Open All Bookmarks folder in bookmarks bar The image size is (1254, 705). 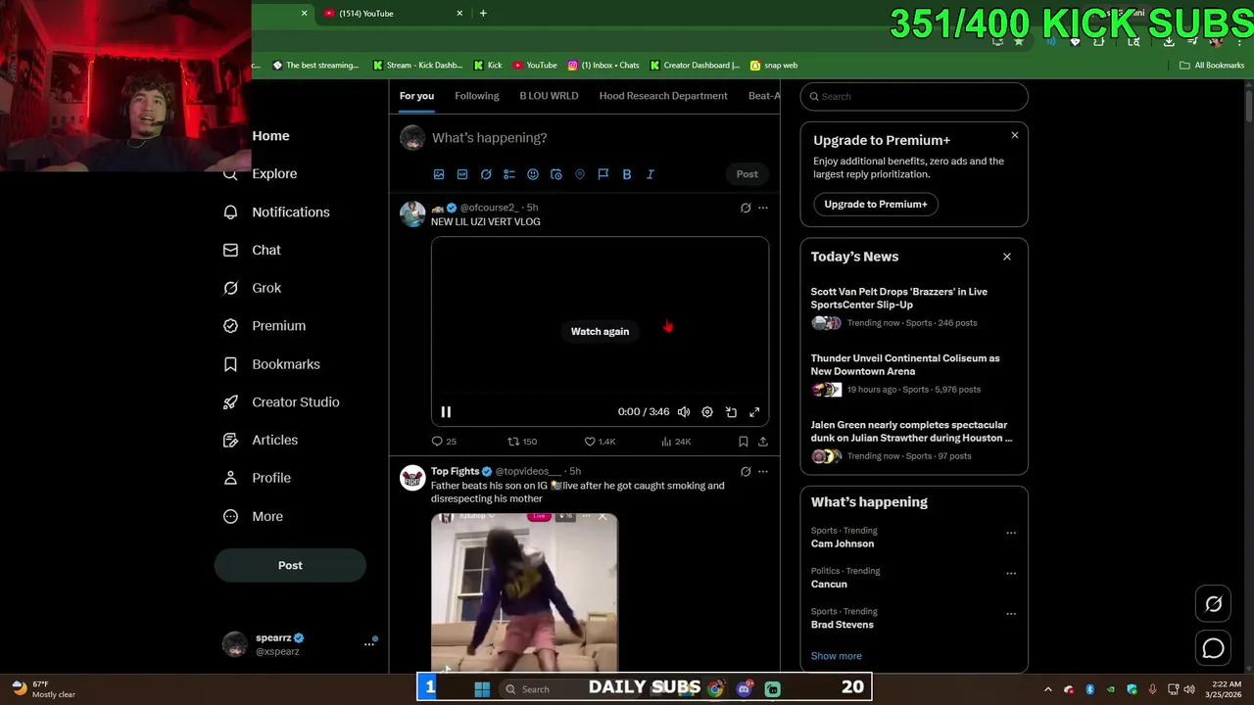[1212, 66]
